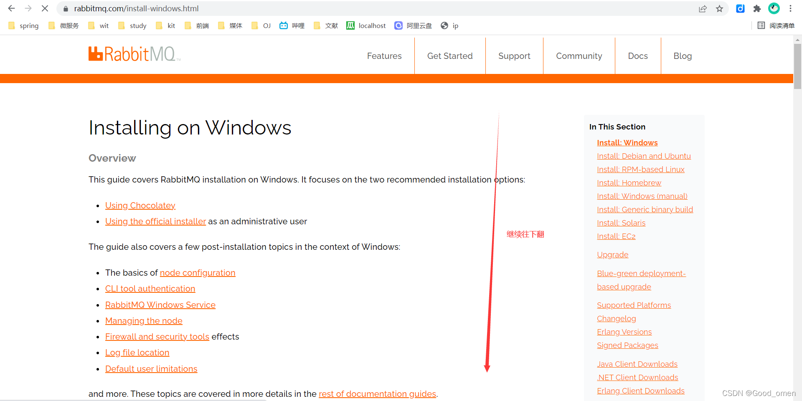Click the browser forward arrow
The width and height of the screenshot is (802, 401).
click(x=28, y=8)
